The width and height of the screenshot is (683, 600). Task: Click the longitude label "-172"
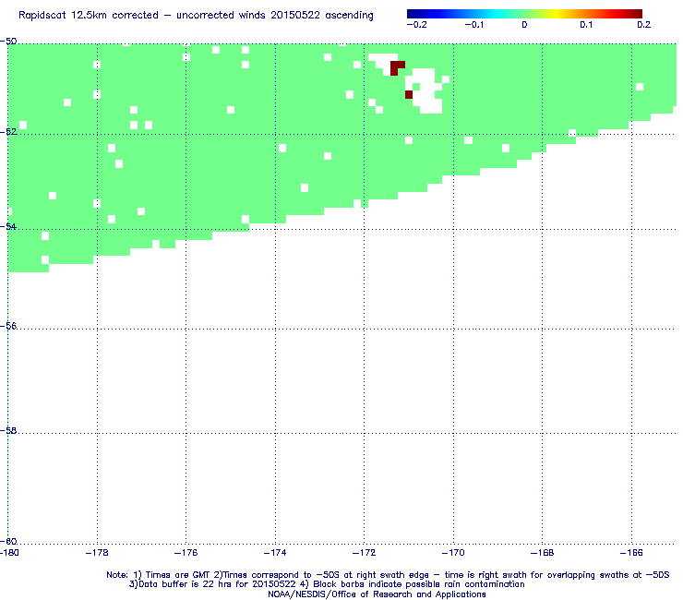[x=365, y=553]
